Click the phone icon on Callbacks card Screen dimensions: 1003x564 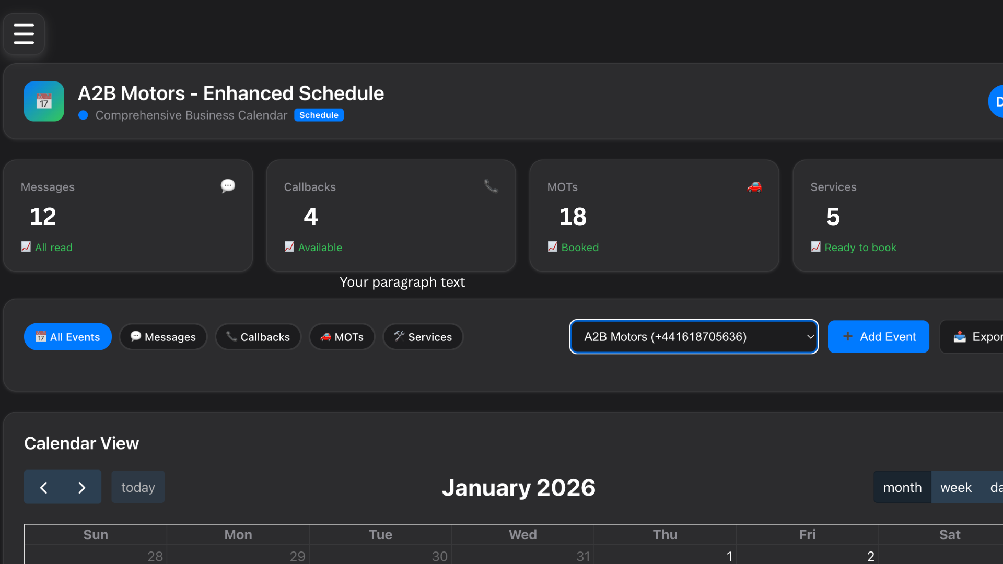[491, 186]
